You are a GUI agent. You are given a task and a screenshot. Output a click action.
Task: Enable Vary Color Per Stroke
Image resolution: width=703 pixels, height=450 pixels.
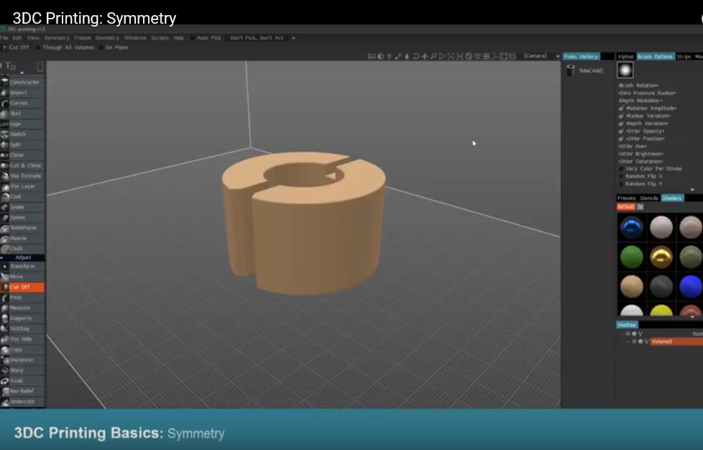621,169
